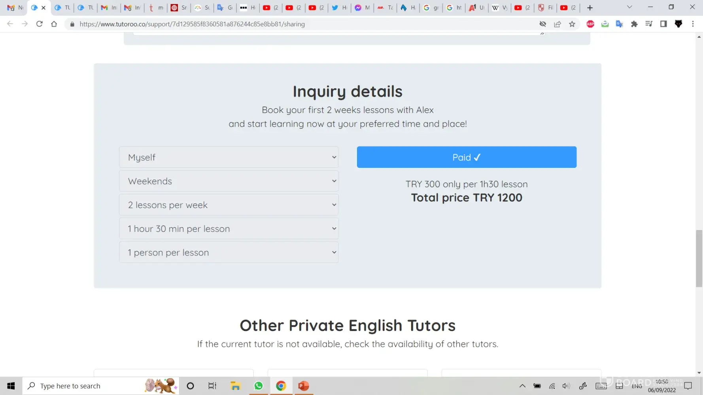Open Cortana from the taskbar circle icon
This screenshot has width=703, height=395.
190,386
